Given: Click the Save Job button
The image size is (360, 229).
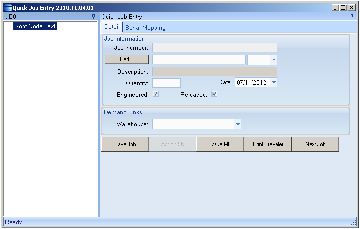Looking at the screenshot, I should [125, 144].
